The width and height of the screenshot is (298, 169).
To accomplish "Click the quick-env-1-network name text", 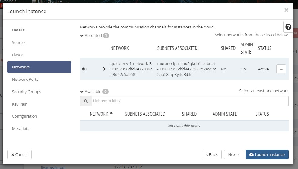I will (x=131, y=69).
